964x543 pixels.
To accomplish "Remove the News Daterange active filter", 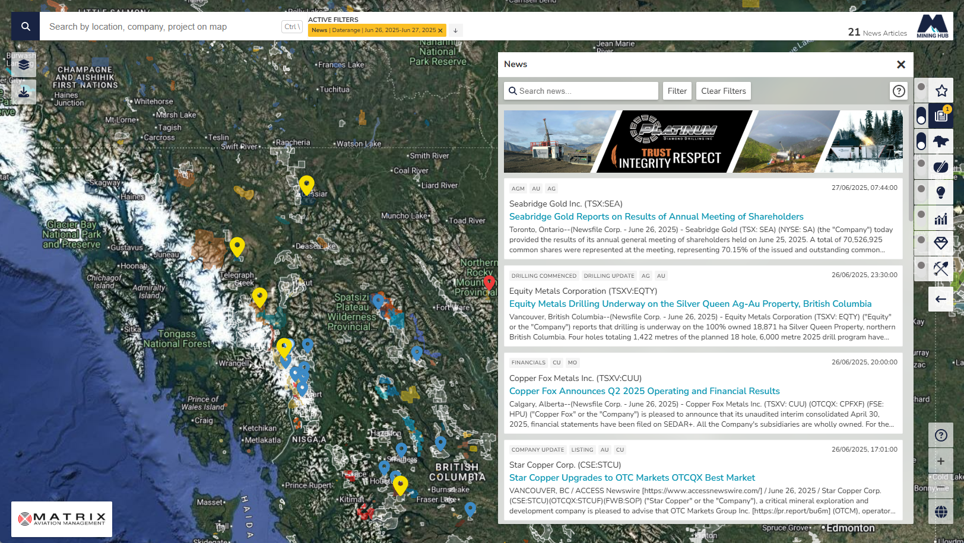I will [440, 30].
